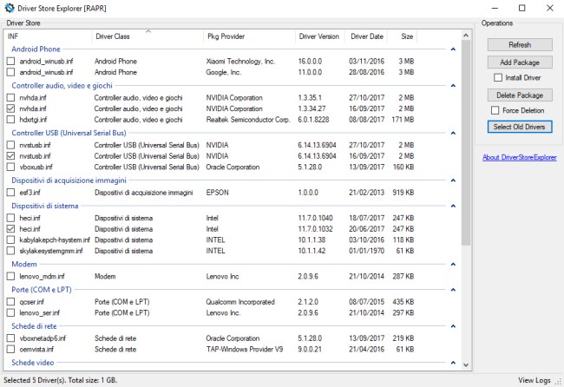
Task: Check the kabylakepch-hsystem.inf driver
Action: coord(10,239)
